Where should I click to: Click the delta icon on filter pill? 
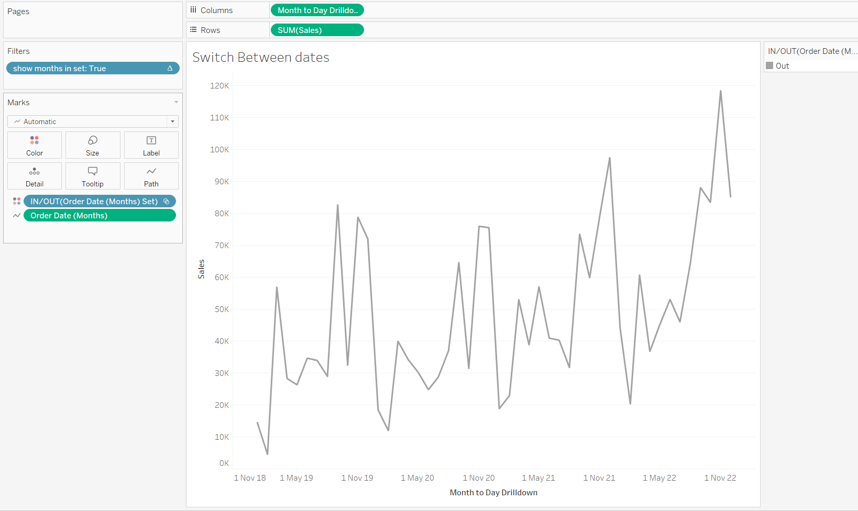(x=170, y=69)
